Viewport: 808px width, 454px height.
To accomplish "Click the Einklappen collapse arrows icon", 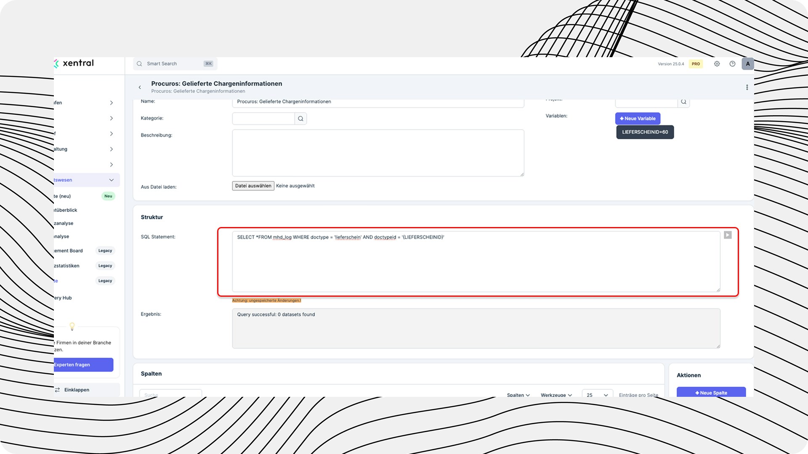I will coord(57,390).
